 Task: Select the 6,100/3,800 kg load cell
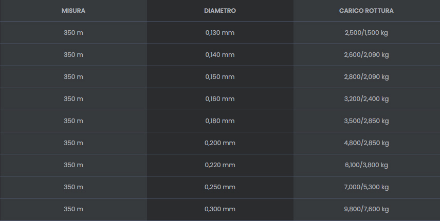366,165
